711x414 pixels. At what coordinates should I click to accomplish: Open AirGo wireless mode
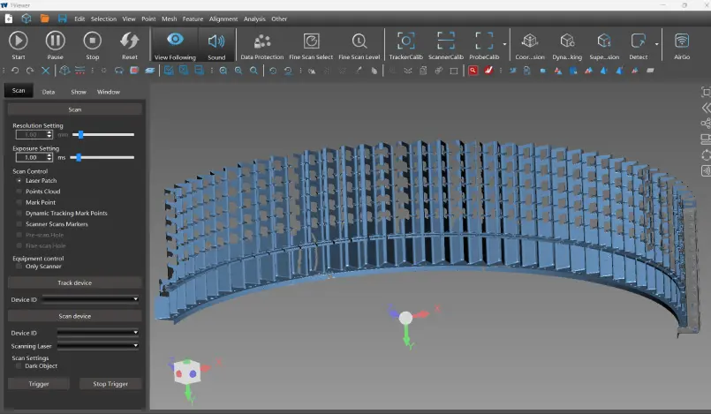(682, 45)
